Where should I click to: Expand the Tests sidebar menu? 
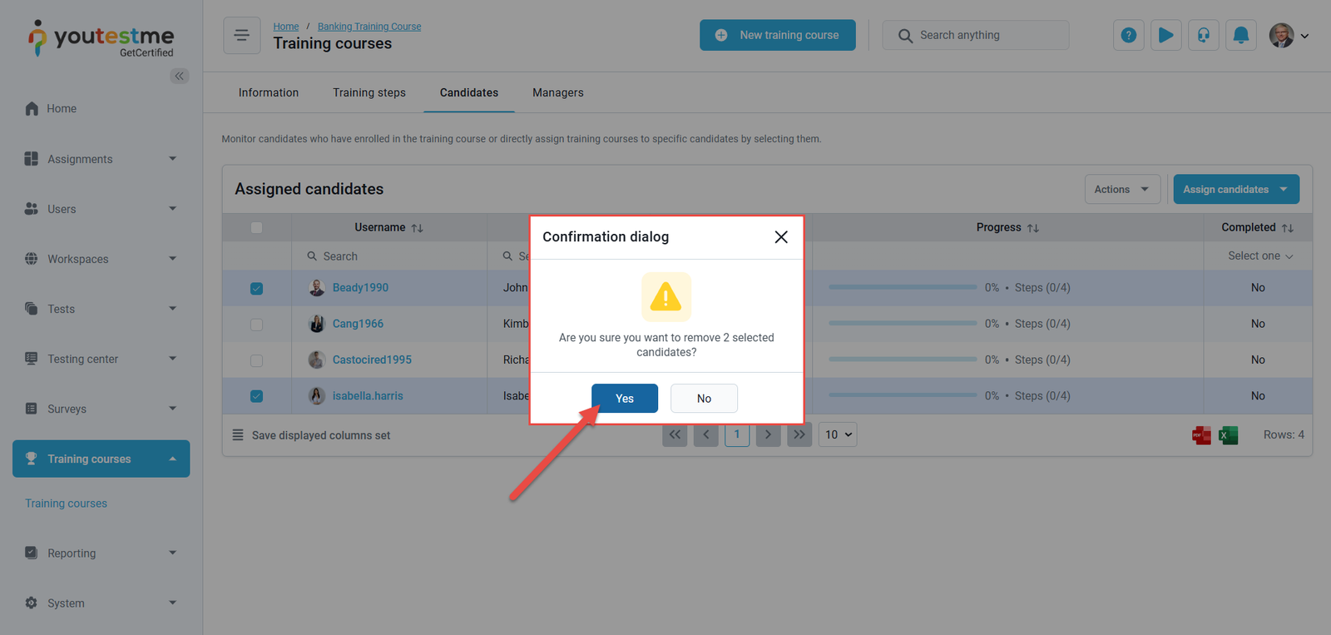point(173,308)
